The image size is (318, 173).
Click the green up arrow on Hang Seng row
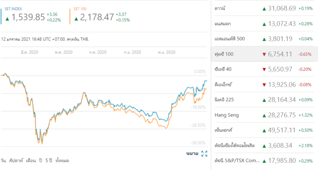(264, 115)
